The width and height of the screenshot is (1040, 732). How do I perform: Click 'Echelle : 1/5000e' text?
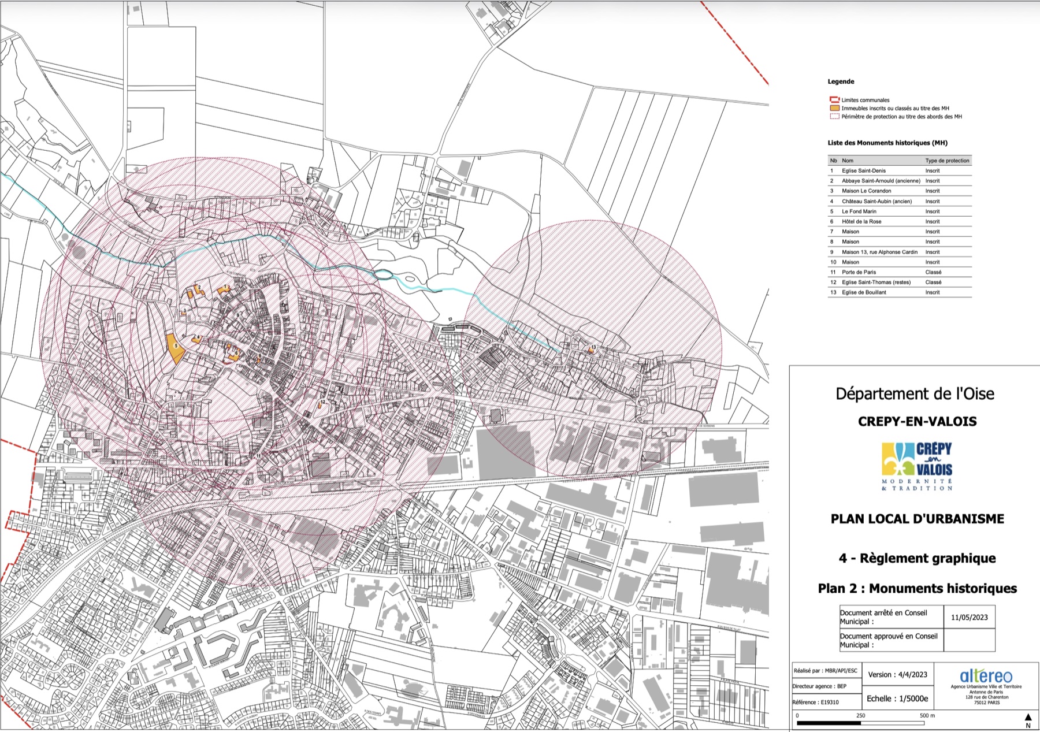[897, 698]
